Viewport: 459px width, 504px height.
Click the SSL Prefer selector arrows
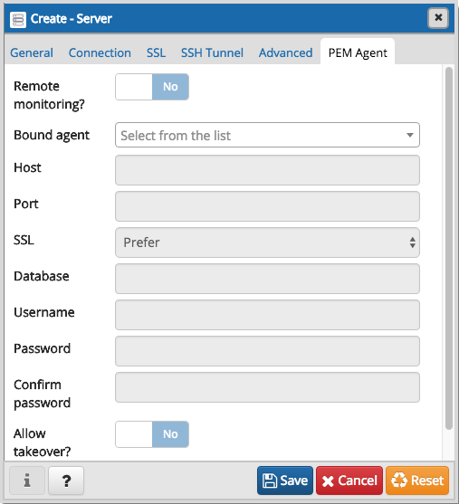[412, 242]
